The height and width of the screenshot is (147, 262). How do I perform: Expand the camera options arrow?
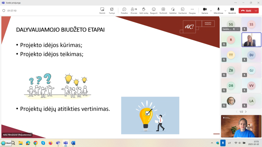211,11
